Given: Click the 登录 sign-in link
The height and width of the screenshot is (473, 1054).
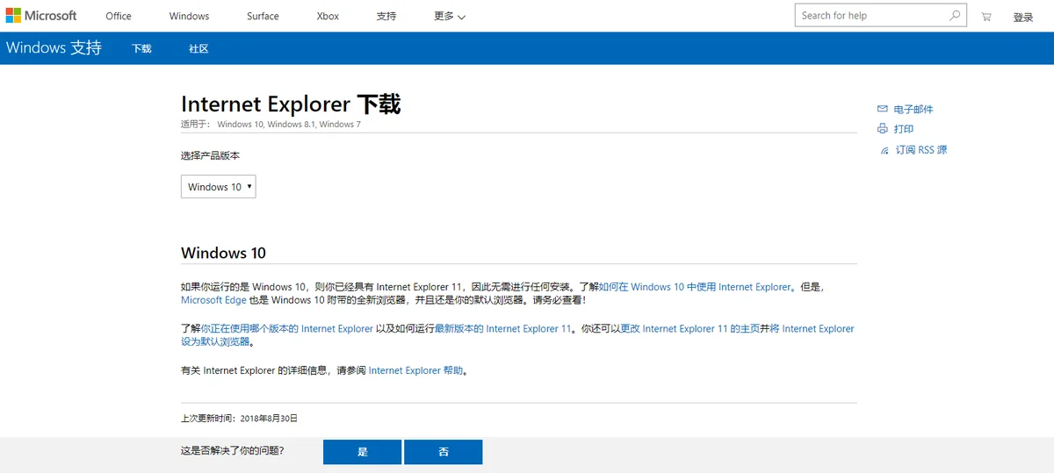Looking at the screenshot, I should point(1023,18).
